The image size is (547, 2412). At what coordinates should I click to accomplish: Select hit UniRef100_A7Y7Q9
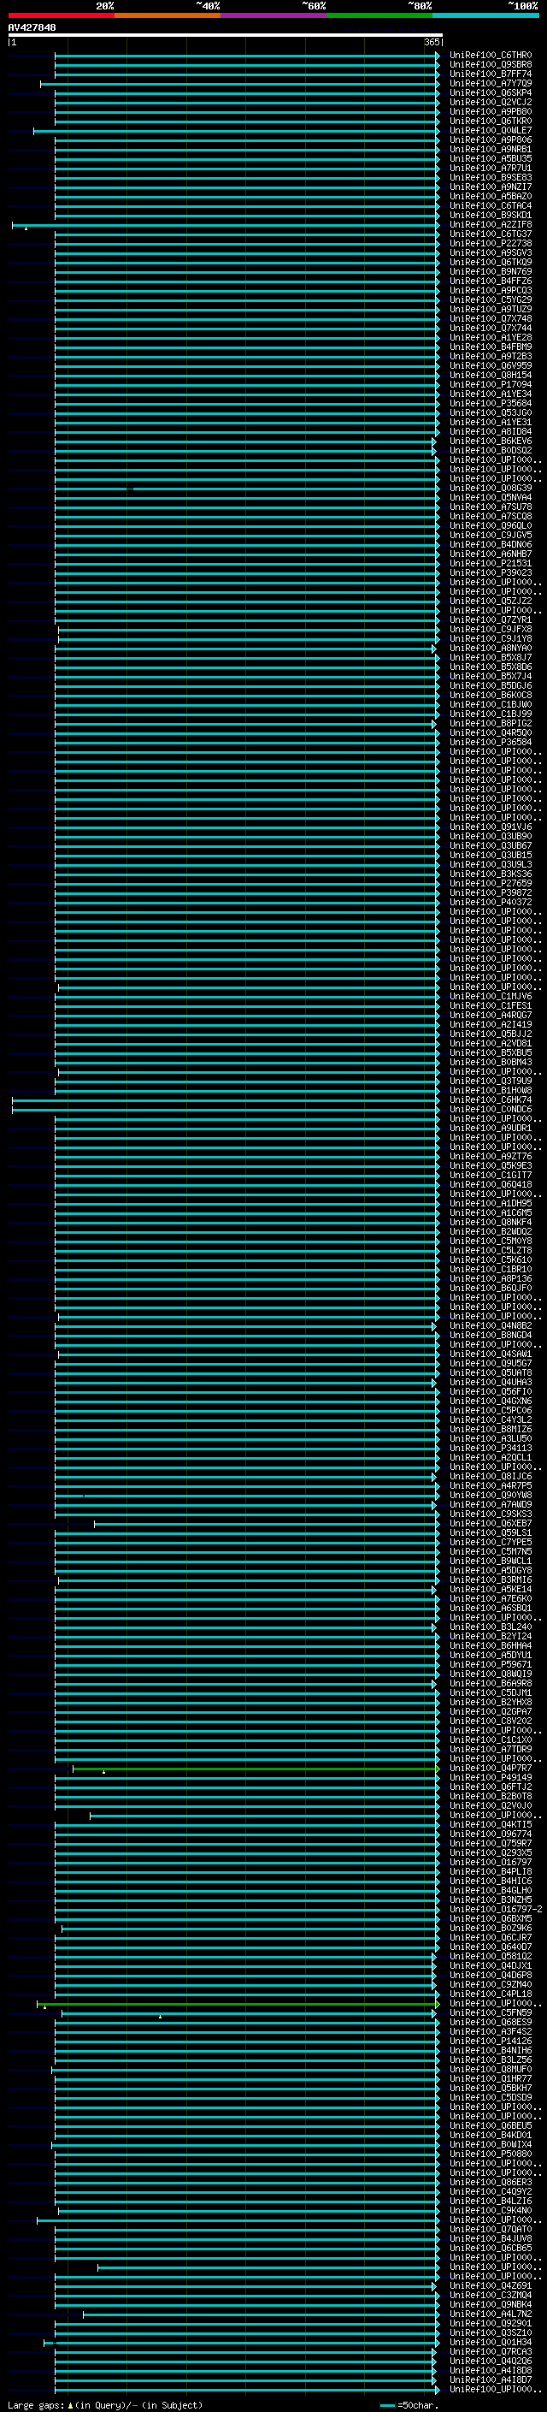tap(491, 83)
